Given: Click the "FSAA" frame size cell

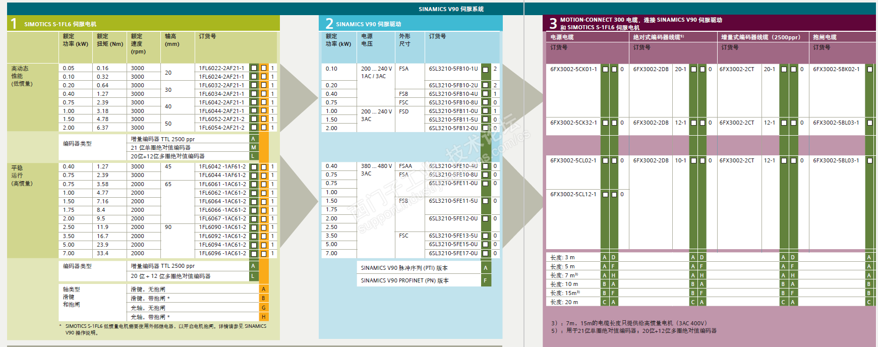Looking at the screenshot, I should pyautogui.click(x=405, y=166).
